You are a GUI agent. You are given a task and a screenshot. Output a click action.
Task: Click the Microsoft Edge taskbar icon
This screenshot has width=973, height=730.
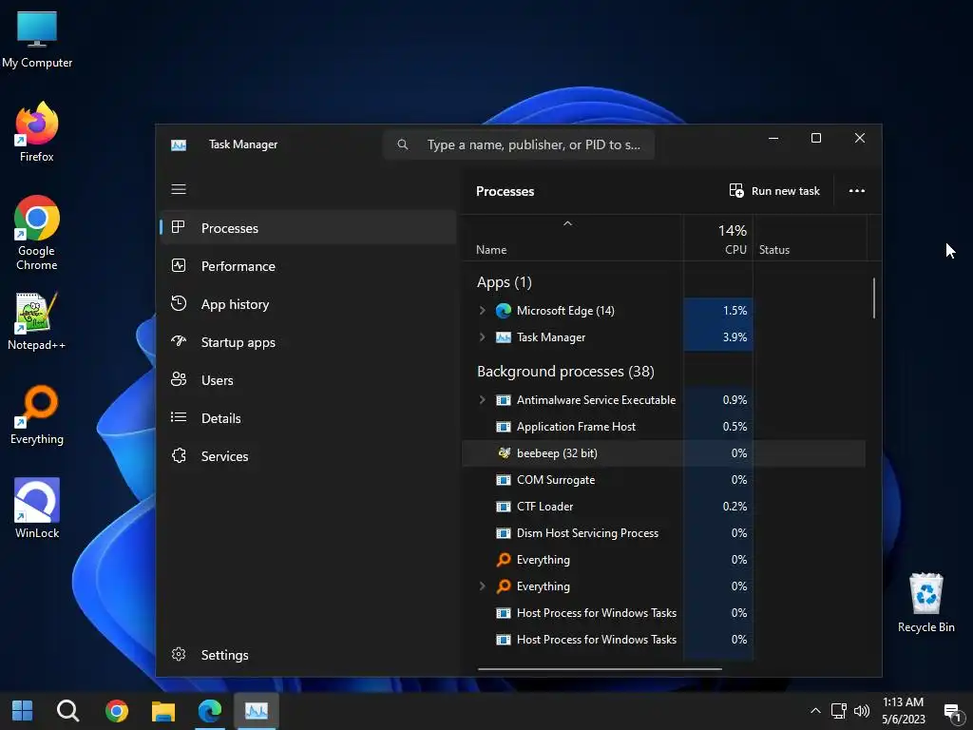pos(210,711)
